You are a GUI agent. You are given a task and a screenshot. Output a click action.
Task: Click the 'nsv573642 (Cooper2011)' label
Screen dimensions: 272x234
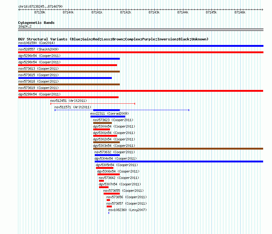[x=119, y=178]
